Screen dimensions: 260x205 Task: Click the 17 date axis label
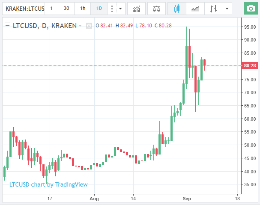click(50, 199)
